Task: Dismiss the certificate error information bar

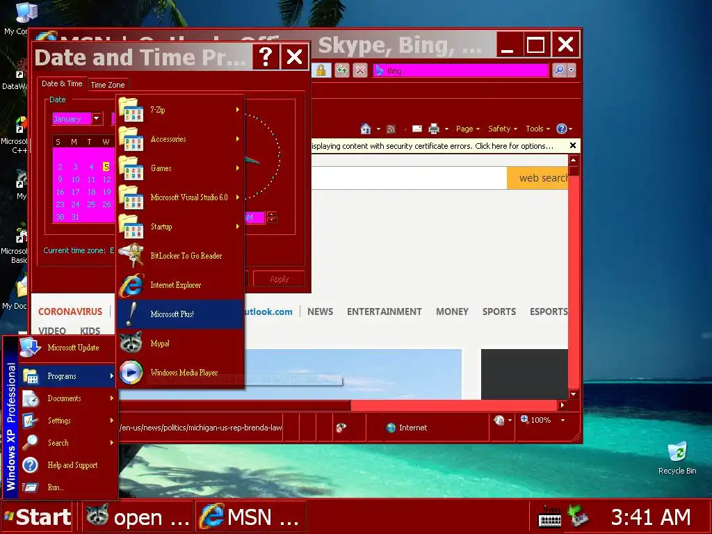Action: 573,146
